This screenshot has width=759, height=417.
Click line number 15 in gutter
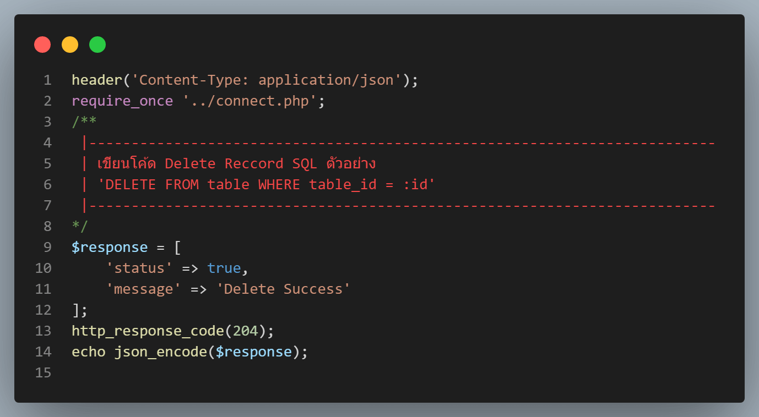tap(43, 372)
